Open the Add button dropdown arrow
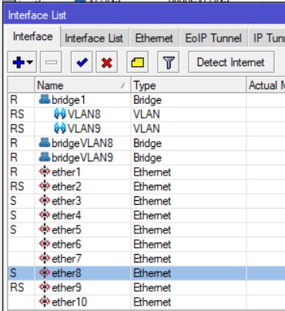This screenshot has height=311, width=285. [x=30, y=62]
